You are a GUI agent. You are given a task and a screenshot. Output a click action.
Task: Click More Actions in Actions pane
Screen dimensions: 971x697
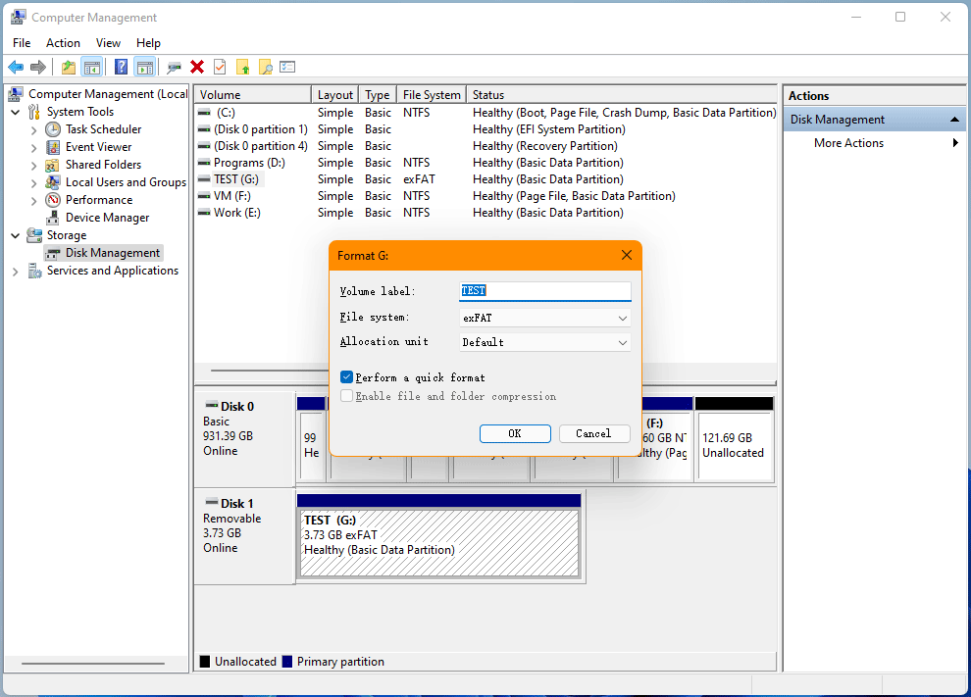(x=849, y=143)
